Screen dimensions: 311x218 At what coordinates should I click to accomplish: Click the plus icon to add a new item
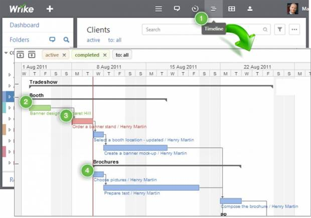pos(49,9)
